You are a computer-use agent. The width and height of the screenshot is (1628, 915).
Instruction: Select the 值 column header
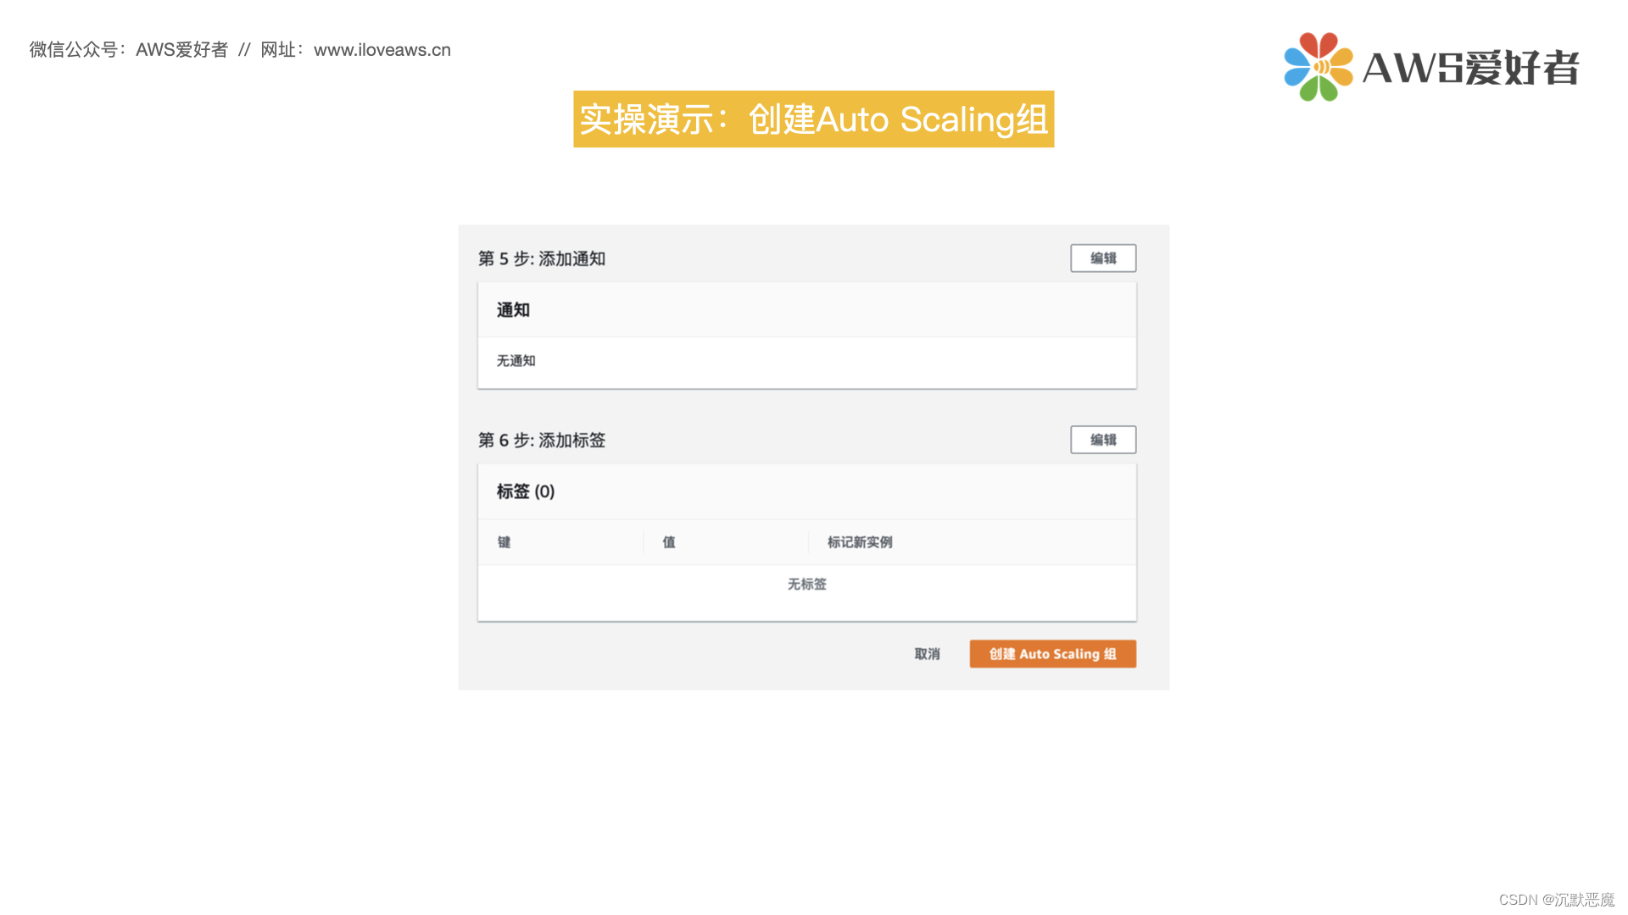pyautogui.click(x=669, y=542)
